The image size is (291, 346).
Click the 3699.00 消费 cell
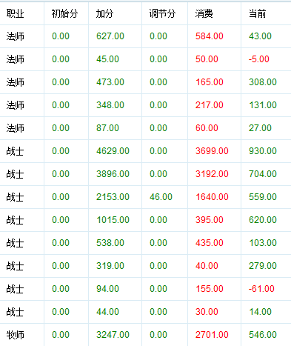pos(212,151)
